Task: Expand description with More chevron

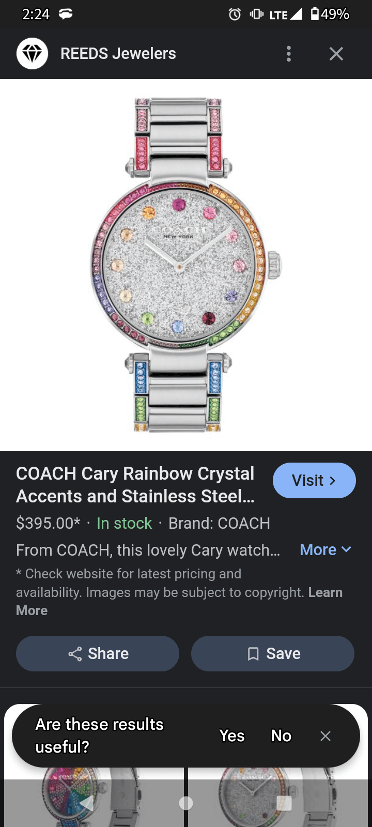Action: point(326,550)
